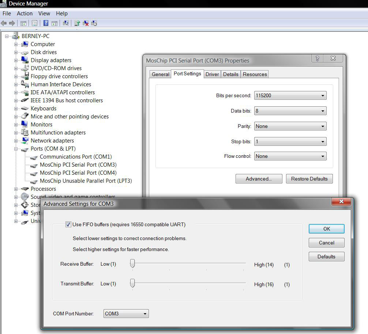Click the MosChip Unusable Parallel Port icon

point(34,181)
